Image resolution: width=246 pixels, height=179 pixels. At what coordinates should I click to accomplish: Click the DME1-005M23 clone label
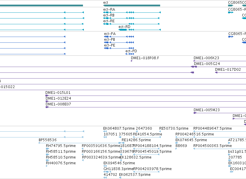(207, 110)
